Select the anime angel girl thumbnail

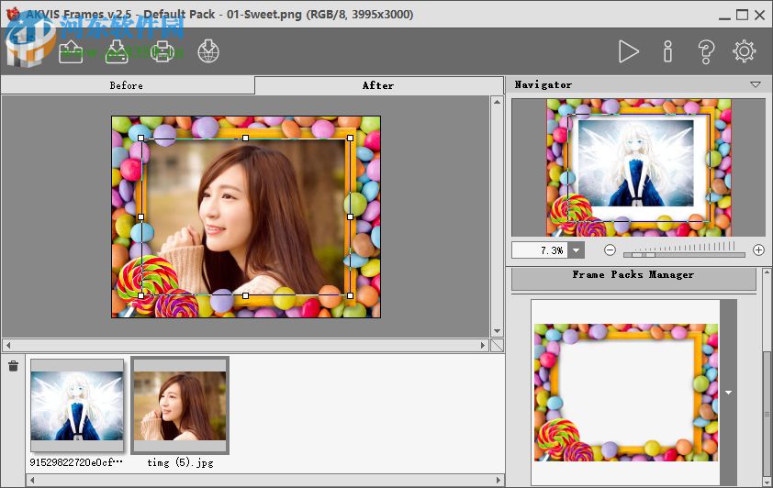click(77, 405)
